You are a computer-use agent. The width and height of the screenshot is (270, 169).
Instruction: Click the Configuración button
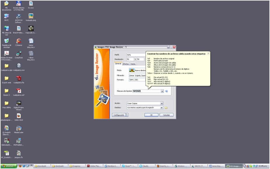pyautogui.click(x=119, y=115)
